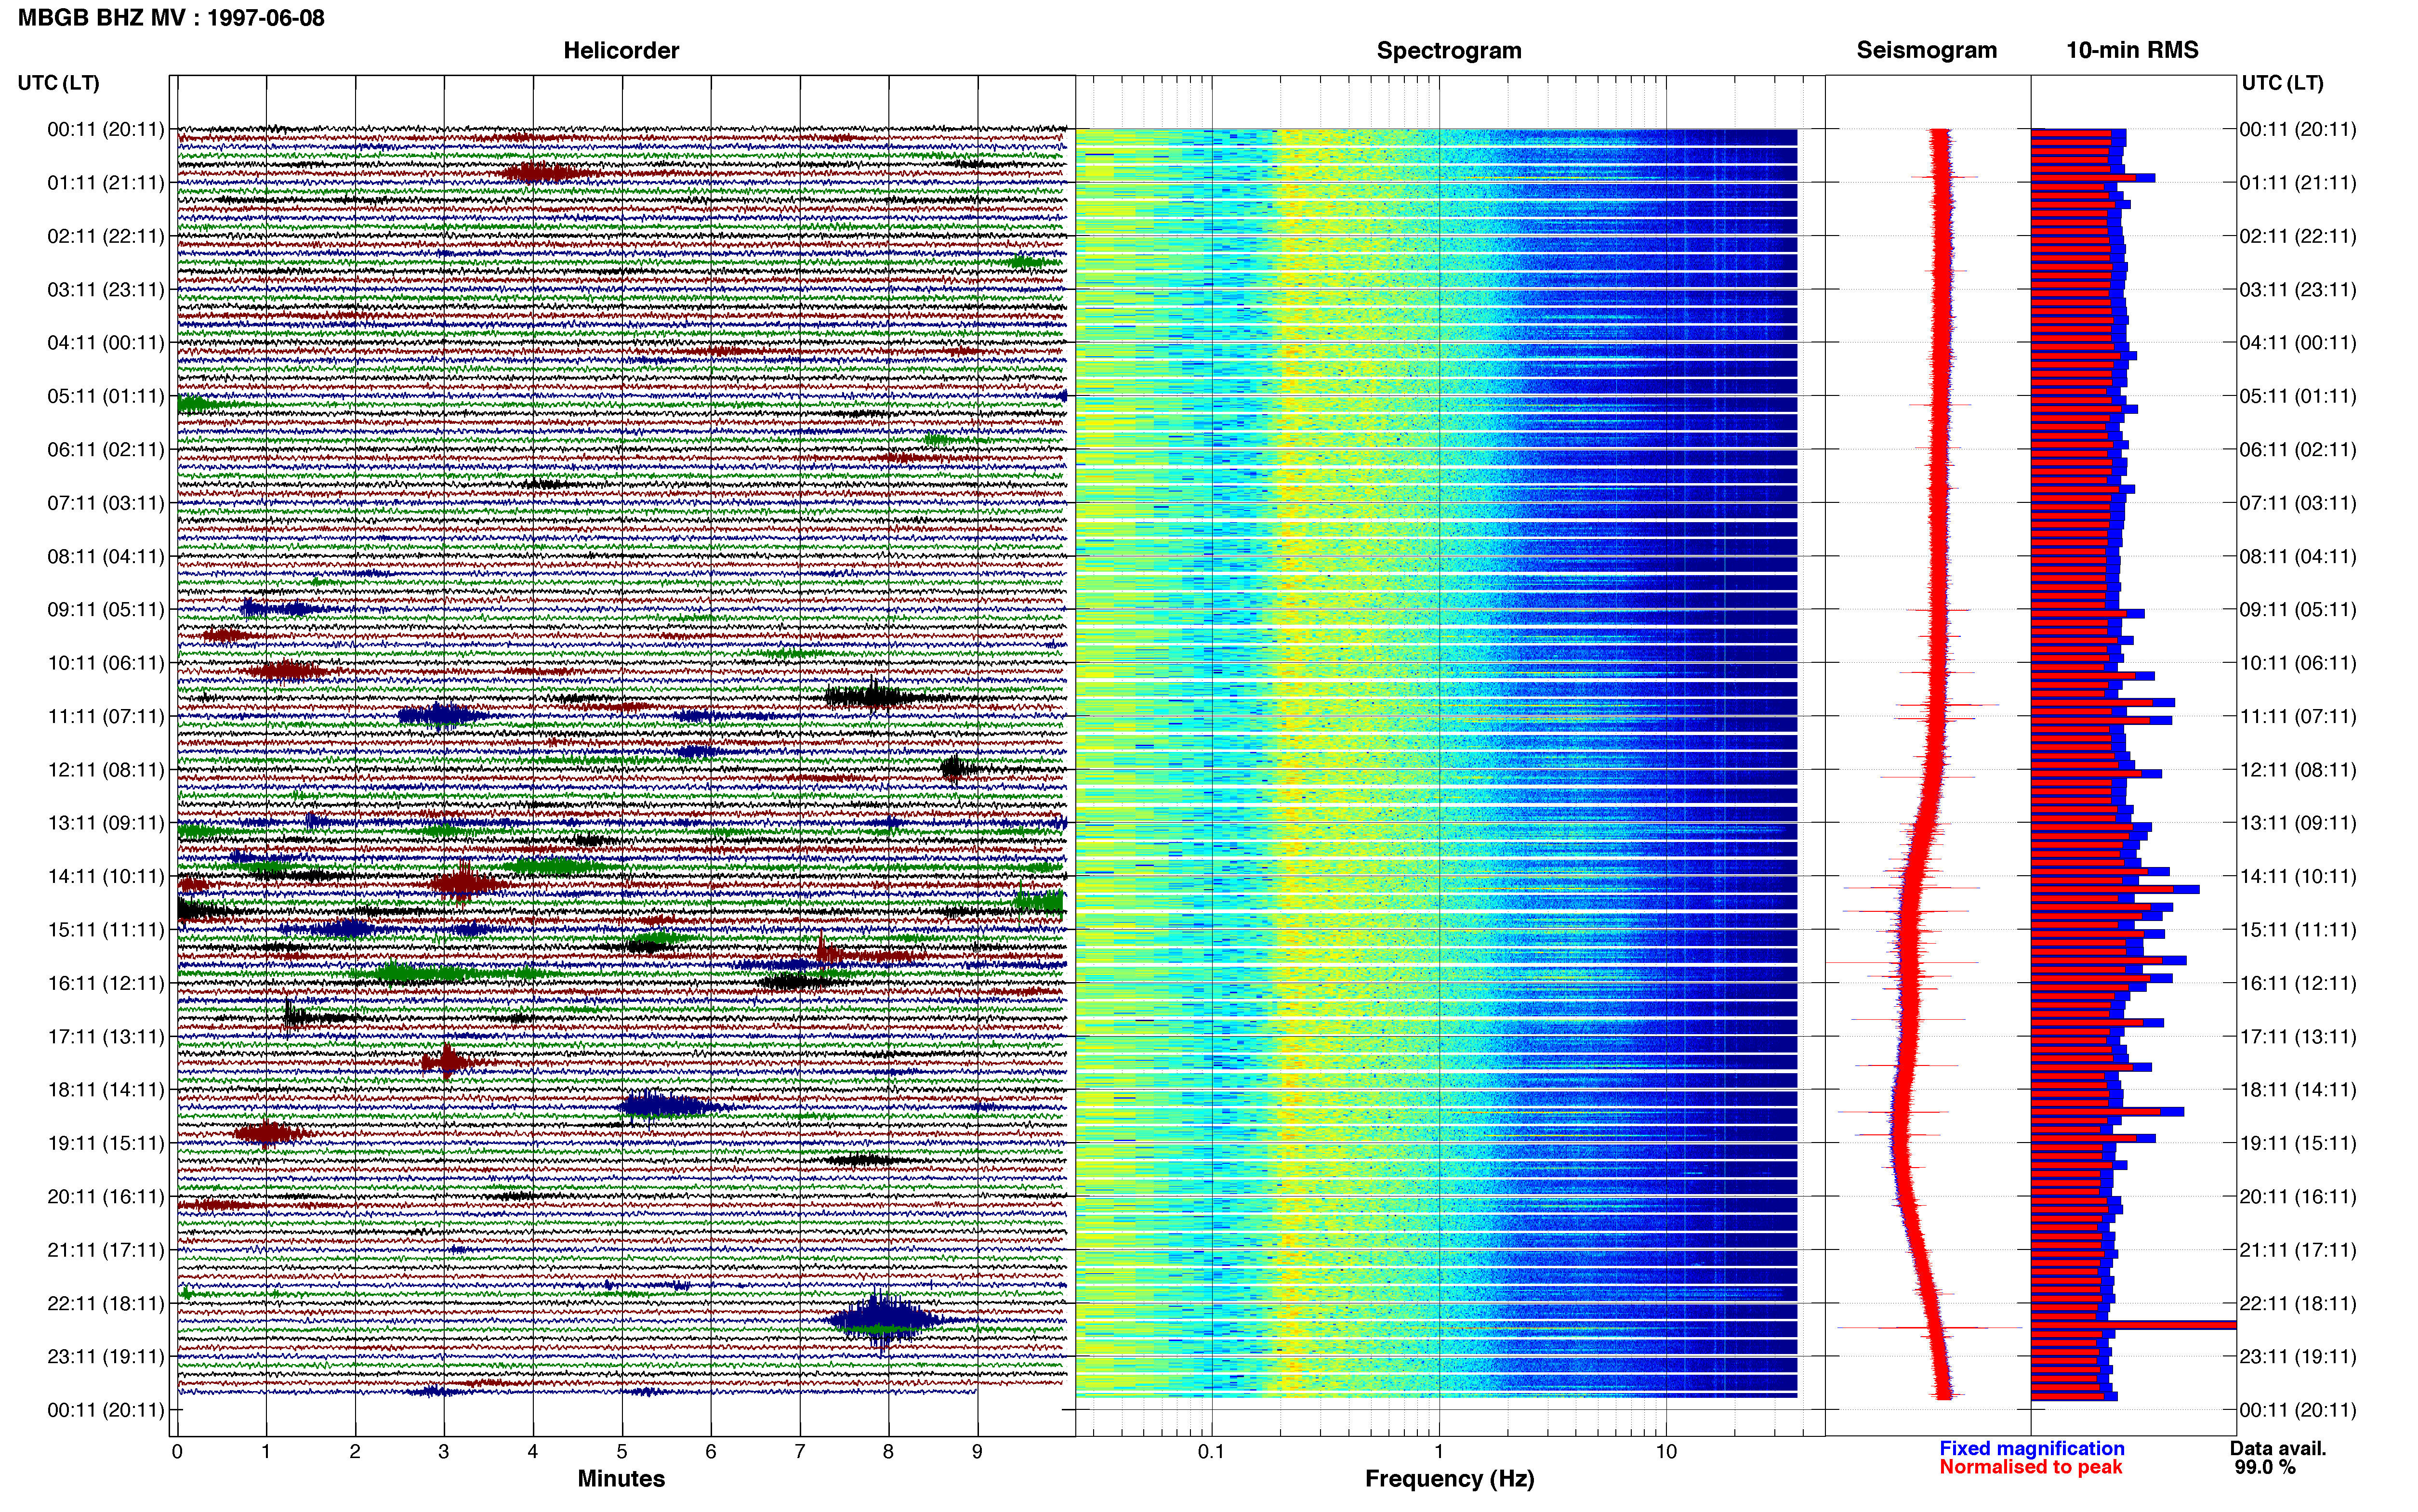The width and height of the screenshot is (2418, 1512).
Task: Click the red 'Normalised to peak' legend text
Action: coord(2030,1467)
